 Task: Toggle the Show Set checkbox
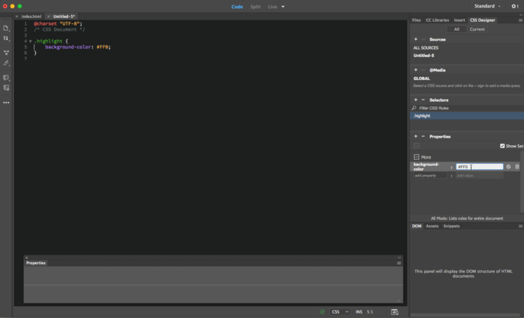(x=502, y=146)
